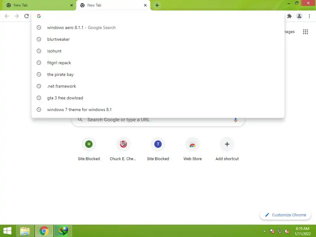The image size is (316, 237).
Task: Open a new tab with plus button
Action: click(x=157, y=5)
